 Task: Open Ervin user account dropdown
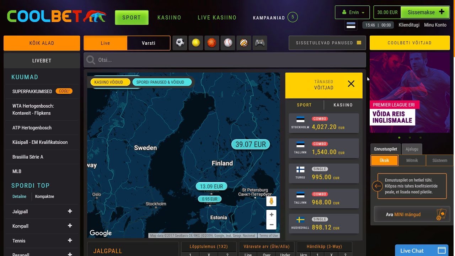click(352, 12)
